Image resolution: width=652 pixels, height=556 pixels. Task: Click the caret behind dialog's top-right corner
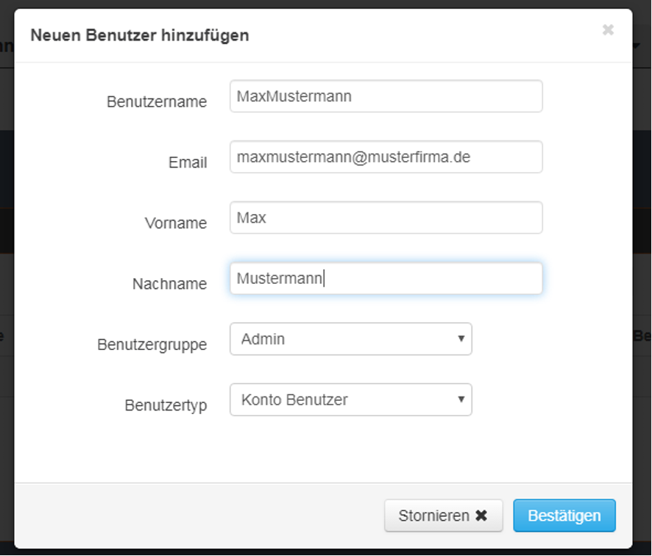tap(637, 46)
